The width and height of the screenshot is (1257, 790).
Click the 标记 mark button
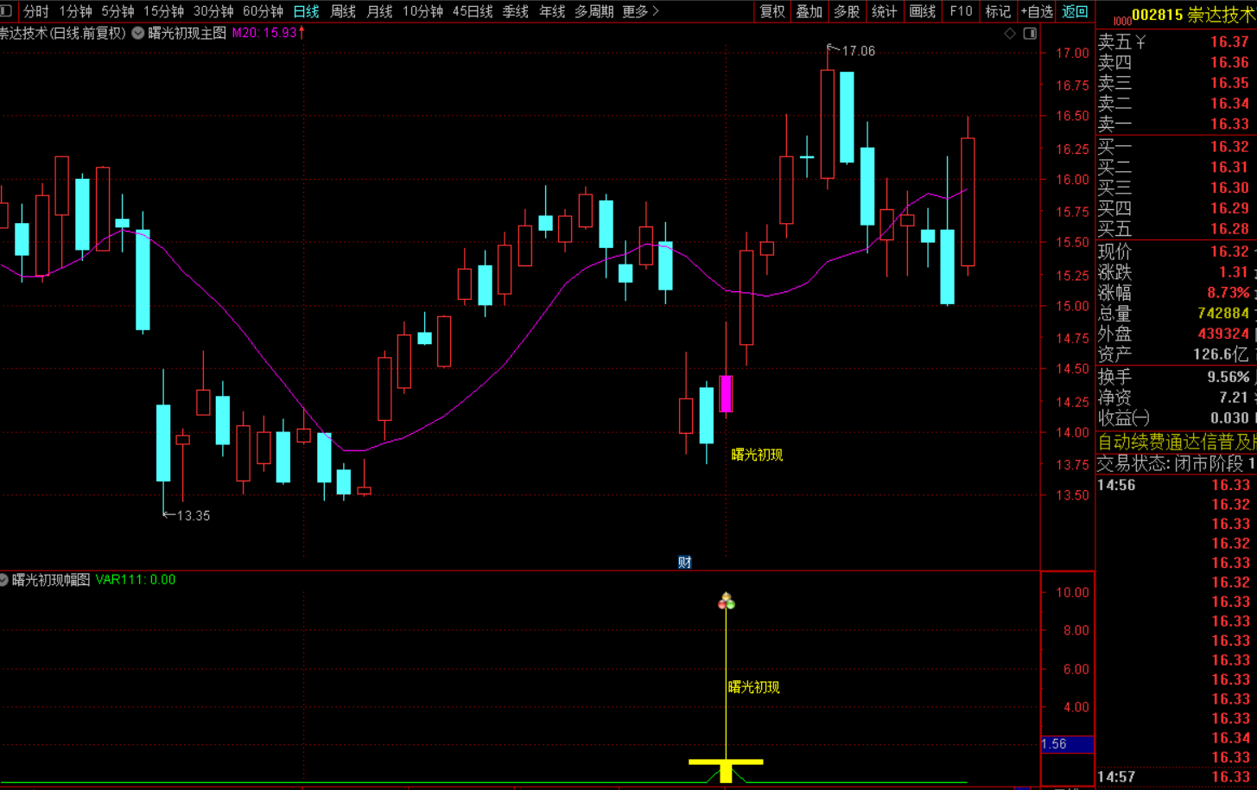(x=998, y=11)
